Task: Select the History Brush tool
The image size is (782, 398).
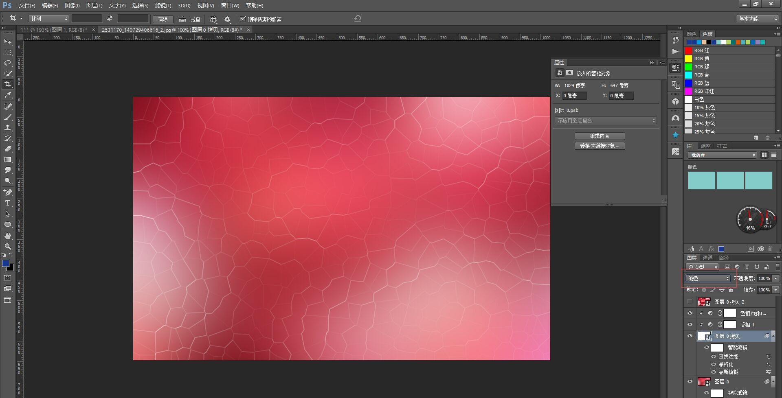Action: [8, 138]
